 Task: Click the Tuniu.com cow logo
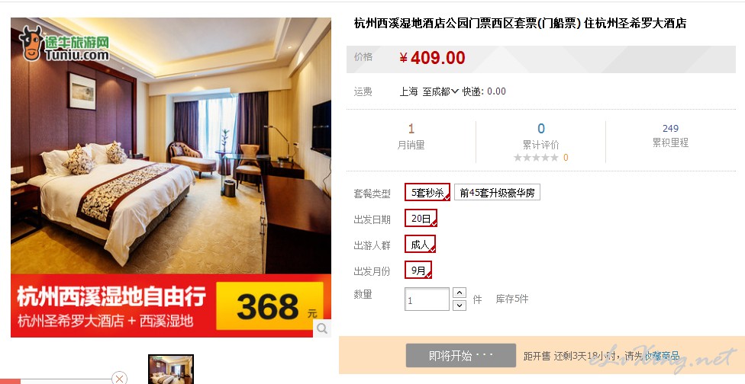point(64,43)
